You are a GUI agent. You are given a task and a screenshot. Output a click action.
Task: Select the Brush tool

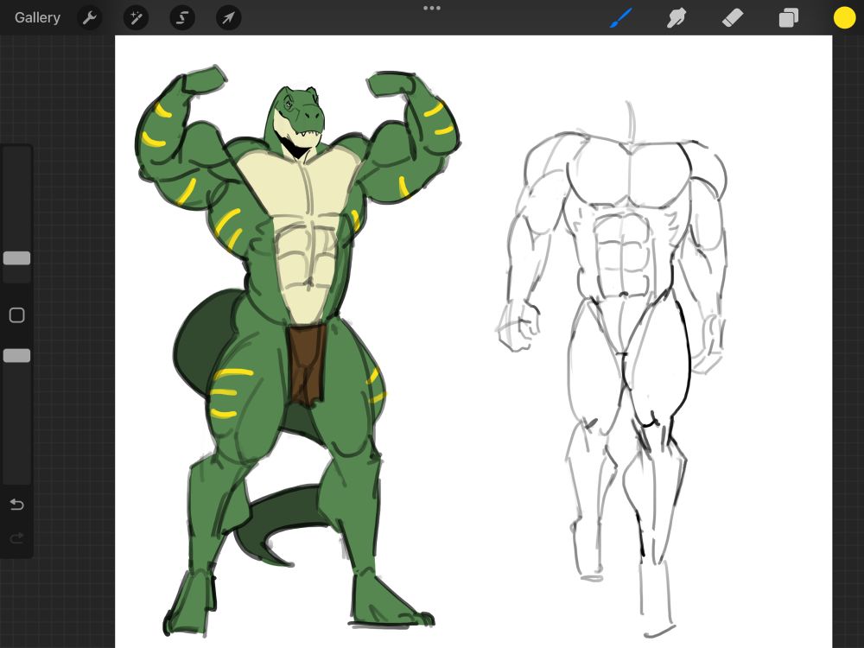621,17
